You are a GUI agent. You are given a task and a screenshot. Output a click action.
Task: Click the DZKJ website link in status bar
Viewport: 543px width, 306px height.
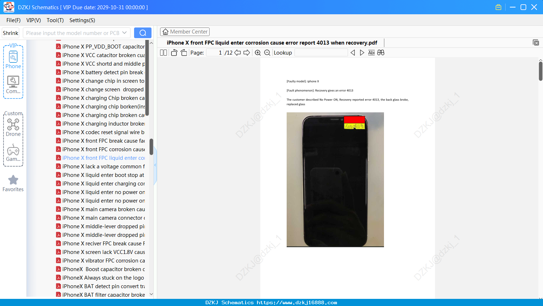pyautogui.click(x=297, y=302)
